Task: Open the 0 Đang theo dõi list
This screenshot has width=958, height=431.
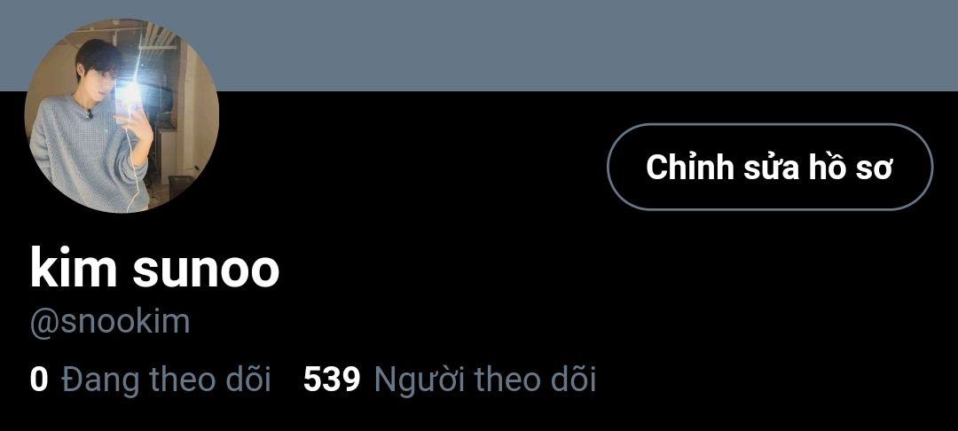Action: (x=150, y=379)
